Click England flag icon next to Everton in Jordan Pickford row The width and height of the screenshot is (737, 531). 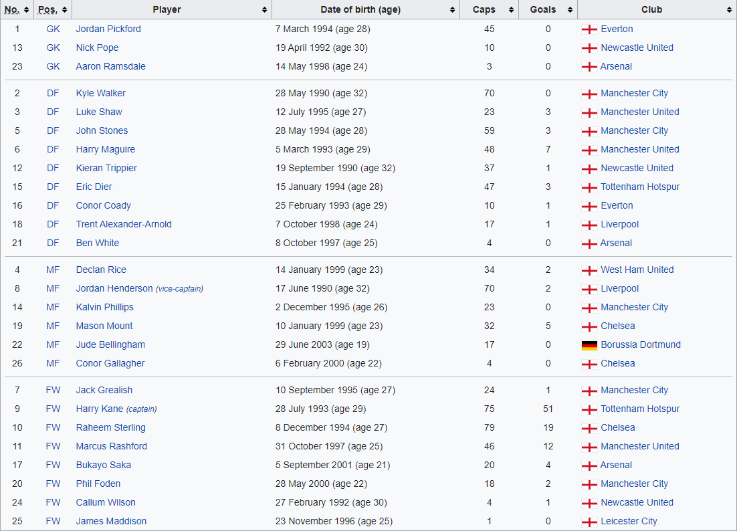589,29
